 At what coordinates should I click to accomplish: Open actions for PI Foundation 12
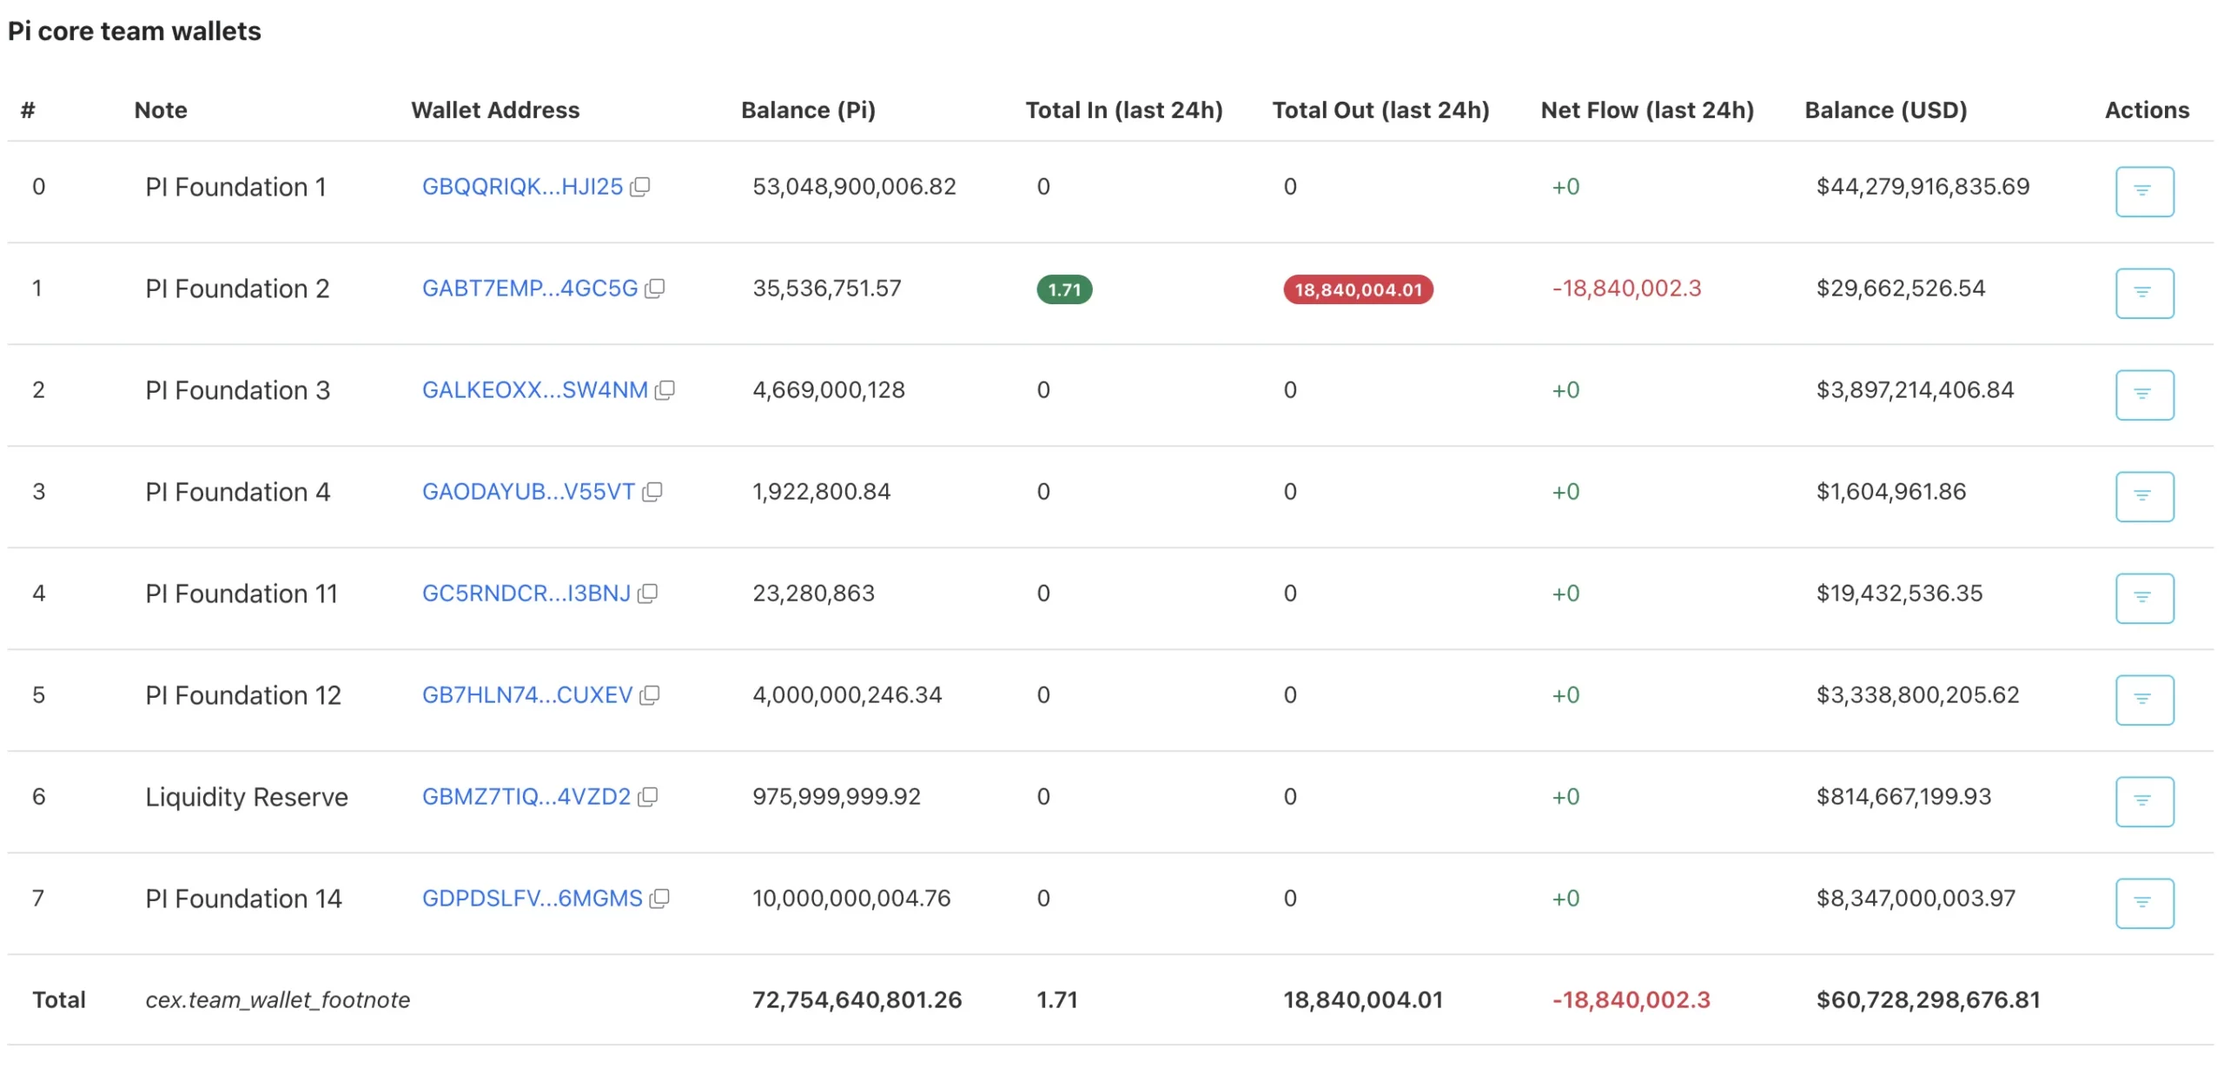click(x=2143, y=699)
